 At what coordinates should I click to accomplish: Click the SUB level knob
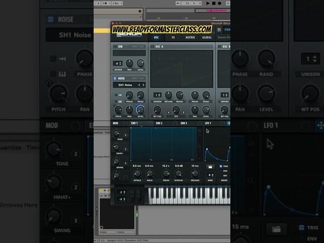141,63
